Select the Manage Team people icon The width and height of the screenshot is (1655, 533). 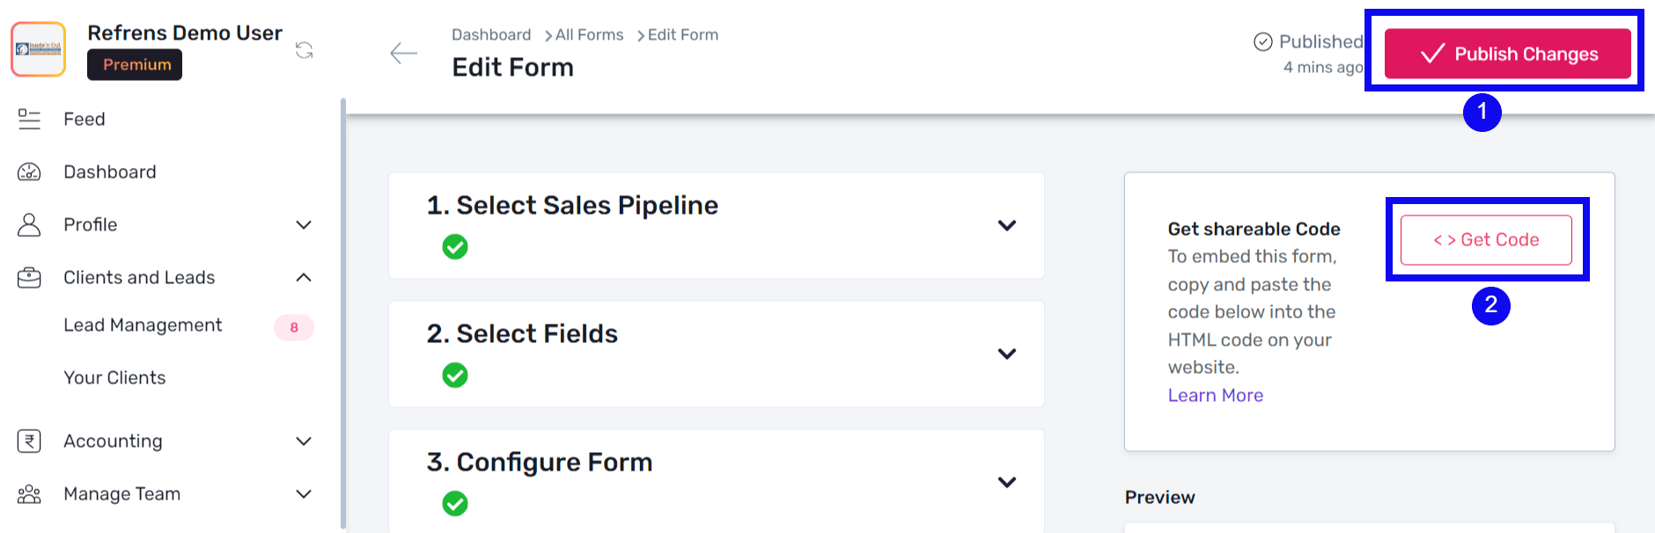(x=29, y=493)
